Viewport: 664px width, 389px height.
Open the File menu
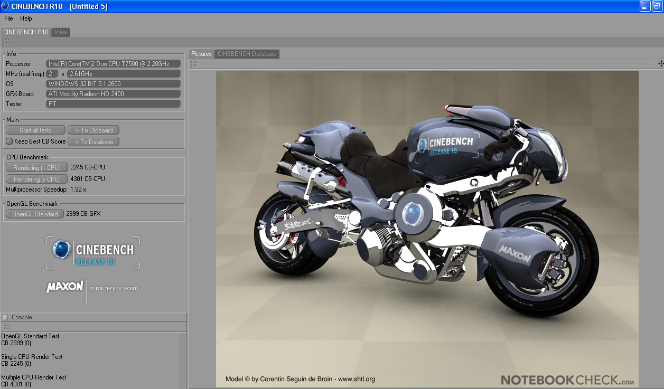tap(8, 18)
